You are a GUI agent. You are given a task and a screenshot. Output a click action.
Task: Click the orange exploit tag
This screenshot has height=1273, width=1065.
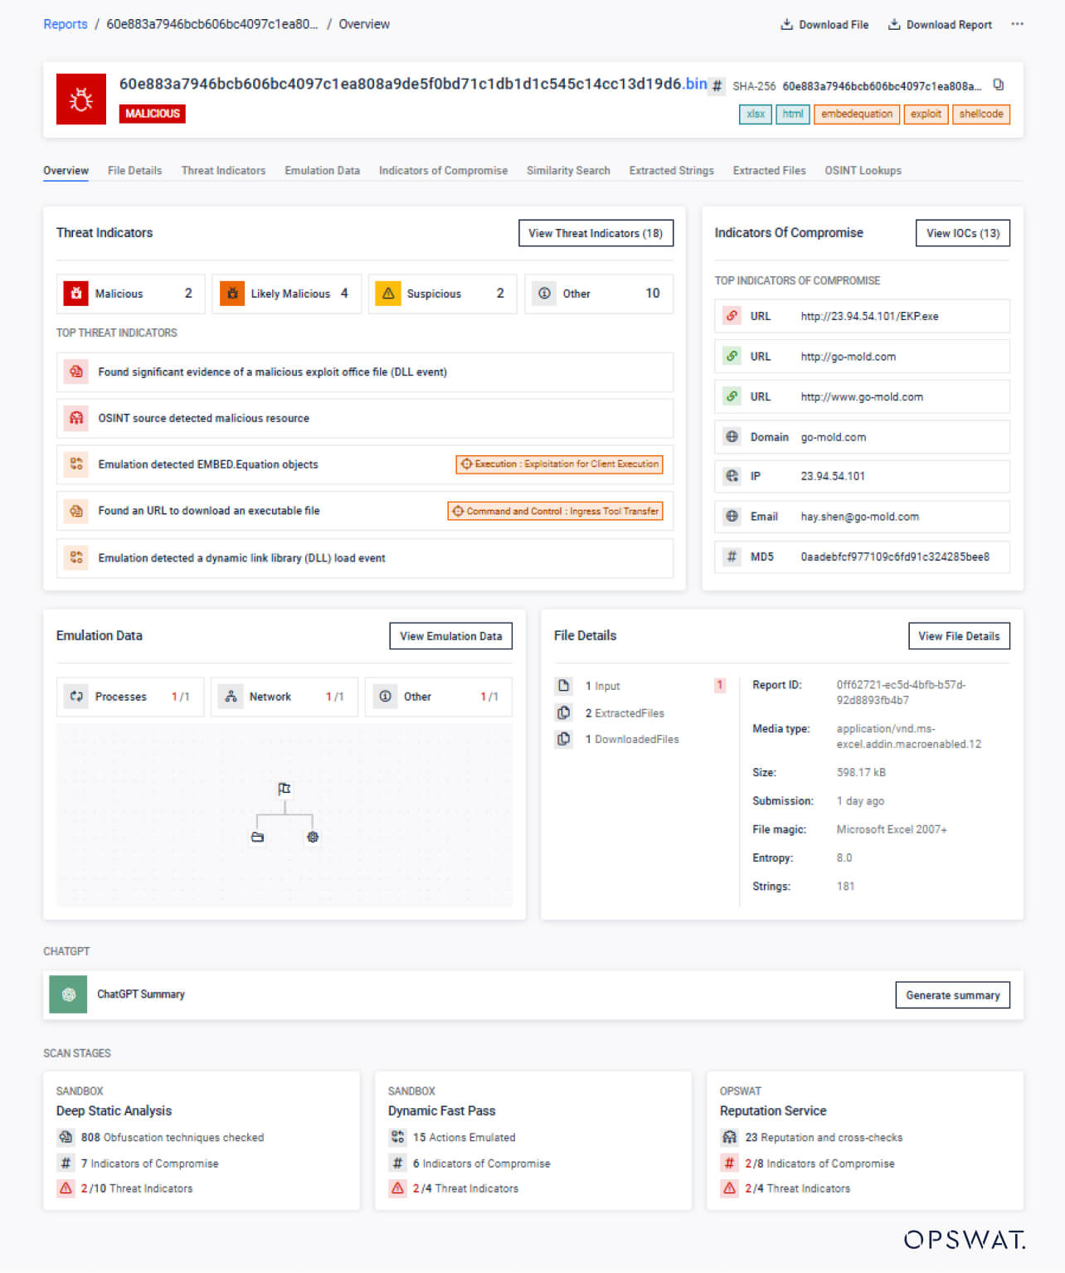click(x=926, y=114)
